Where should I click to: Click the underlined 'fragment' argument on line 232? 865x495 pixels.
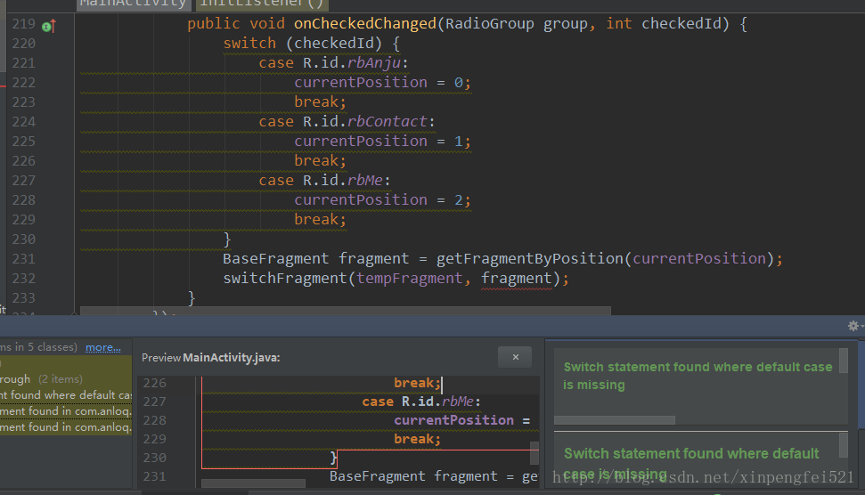(x=516, y=279)
